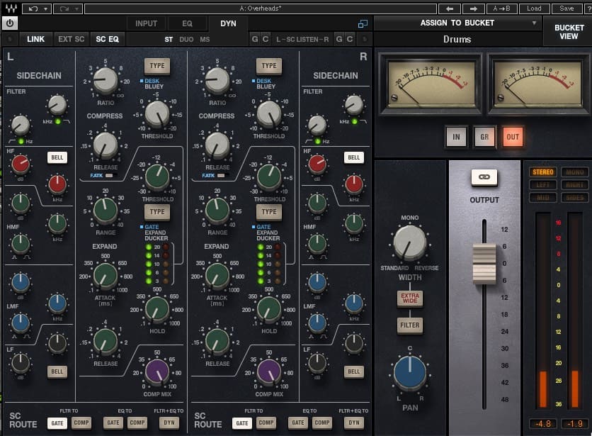This screenshot has width=592, height=436.
Task: Change the left gate TYPE selector
Action: pyautogui.click(x=157, y=211)
